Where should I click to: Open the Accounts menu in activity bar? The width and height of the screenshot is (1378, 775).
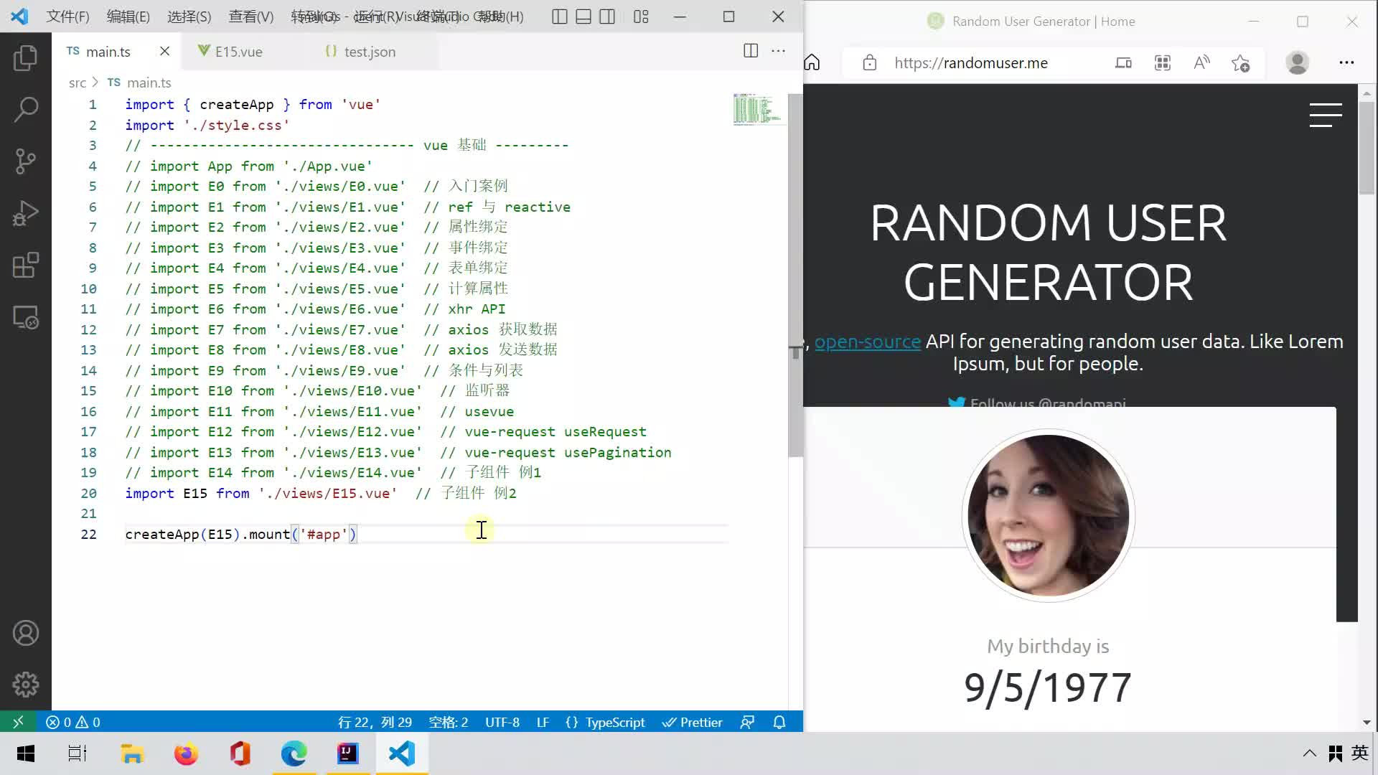pos(26,633)
